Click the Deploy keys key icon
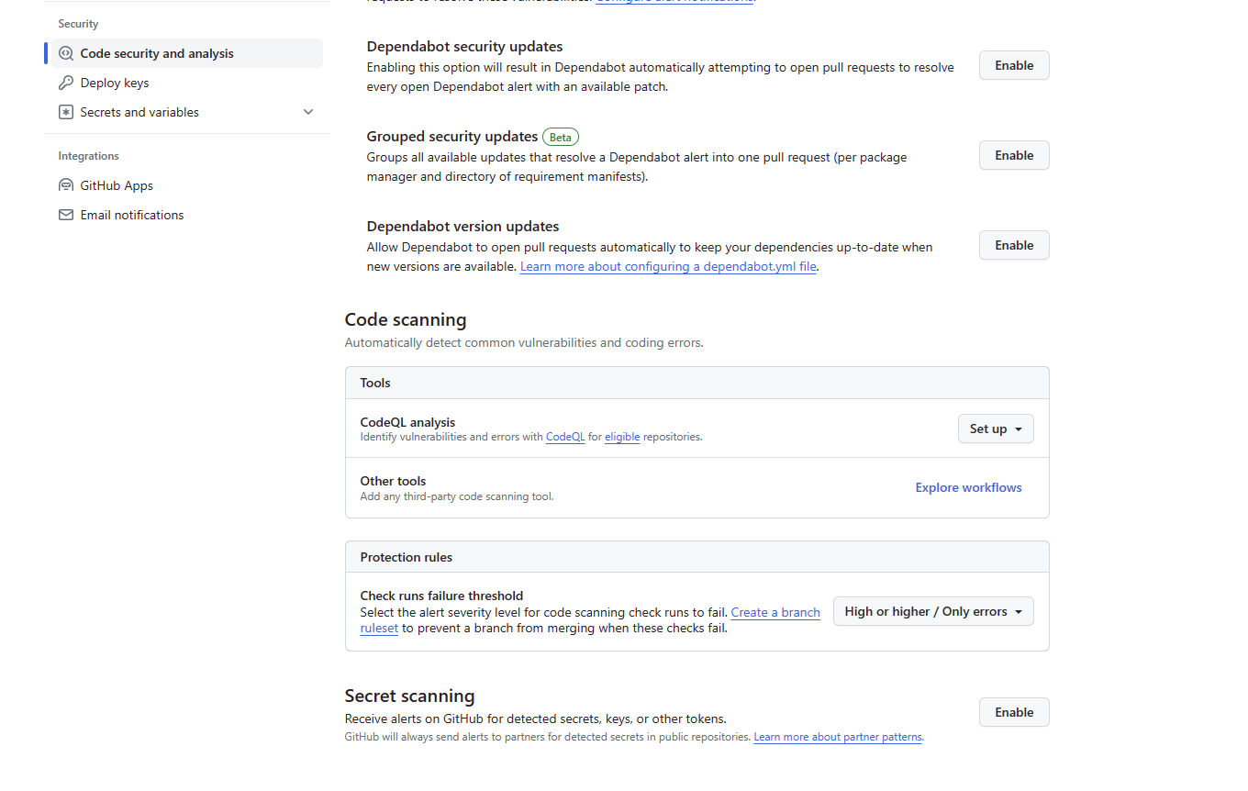The width and height of the screenshot is (1248, 791). point(66,83)
